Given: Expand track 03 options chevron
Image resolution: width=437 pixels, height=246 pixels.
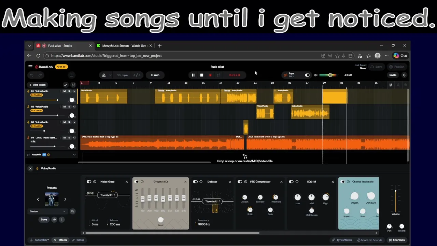Looking at the screenshot, I should click(74, 122).
